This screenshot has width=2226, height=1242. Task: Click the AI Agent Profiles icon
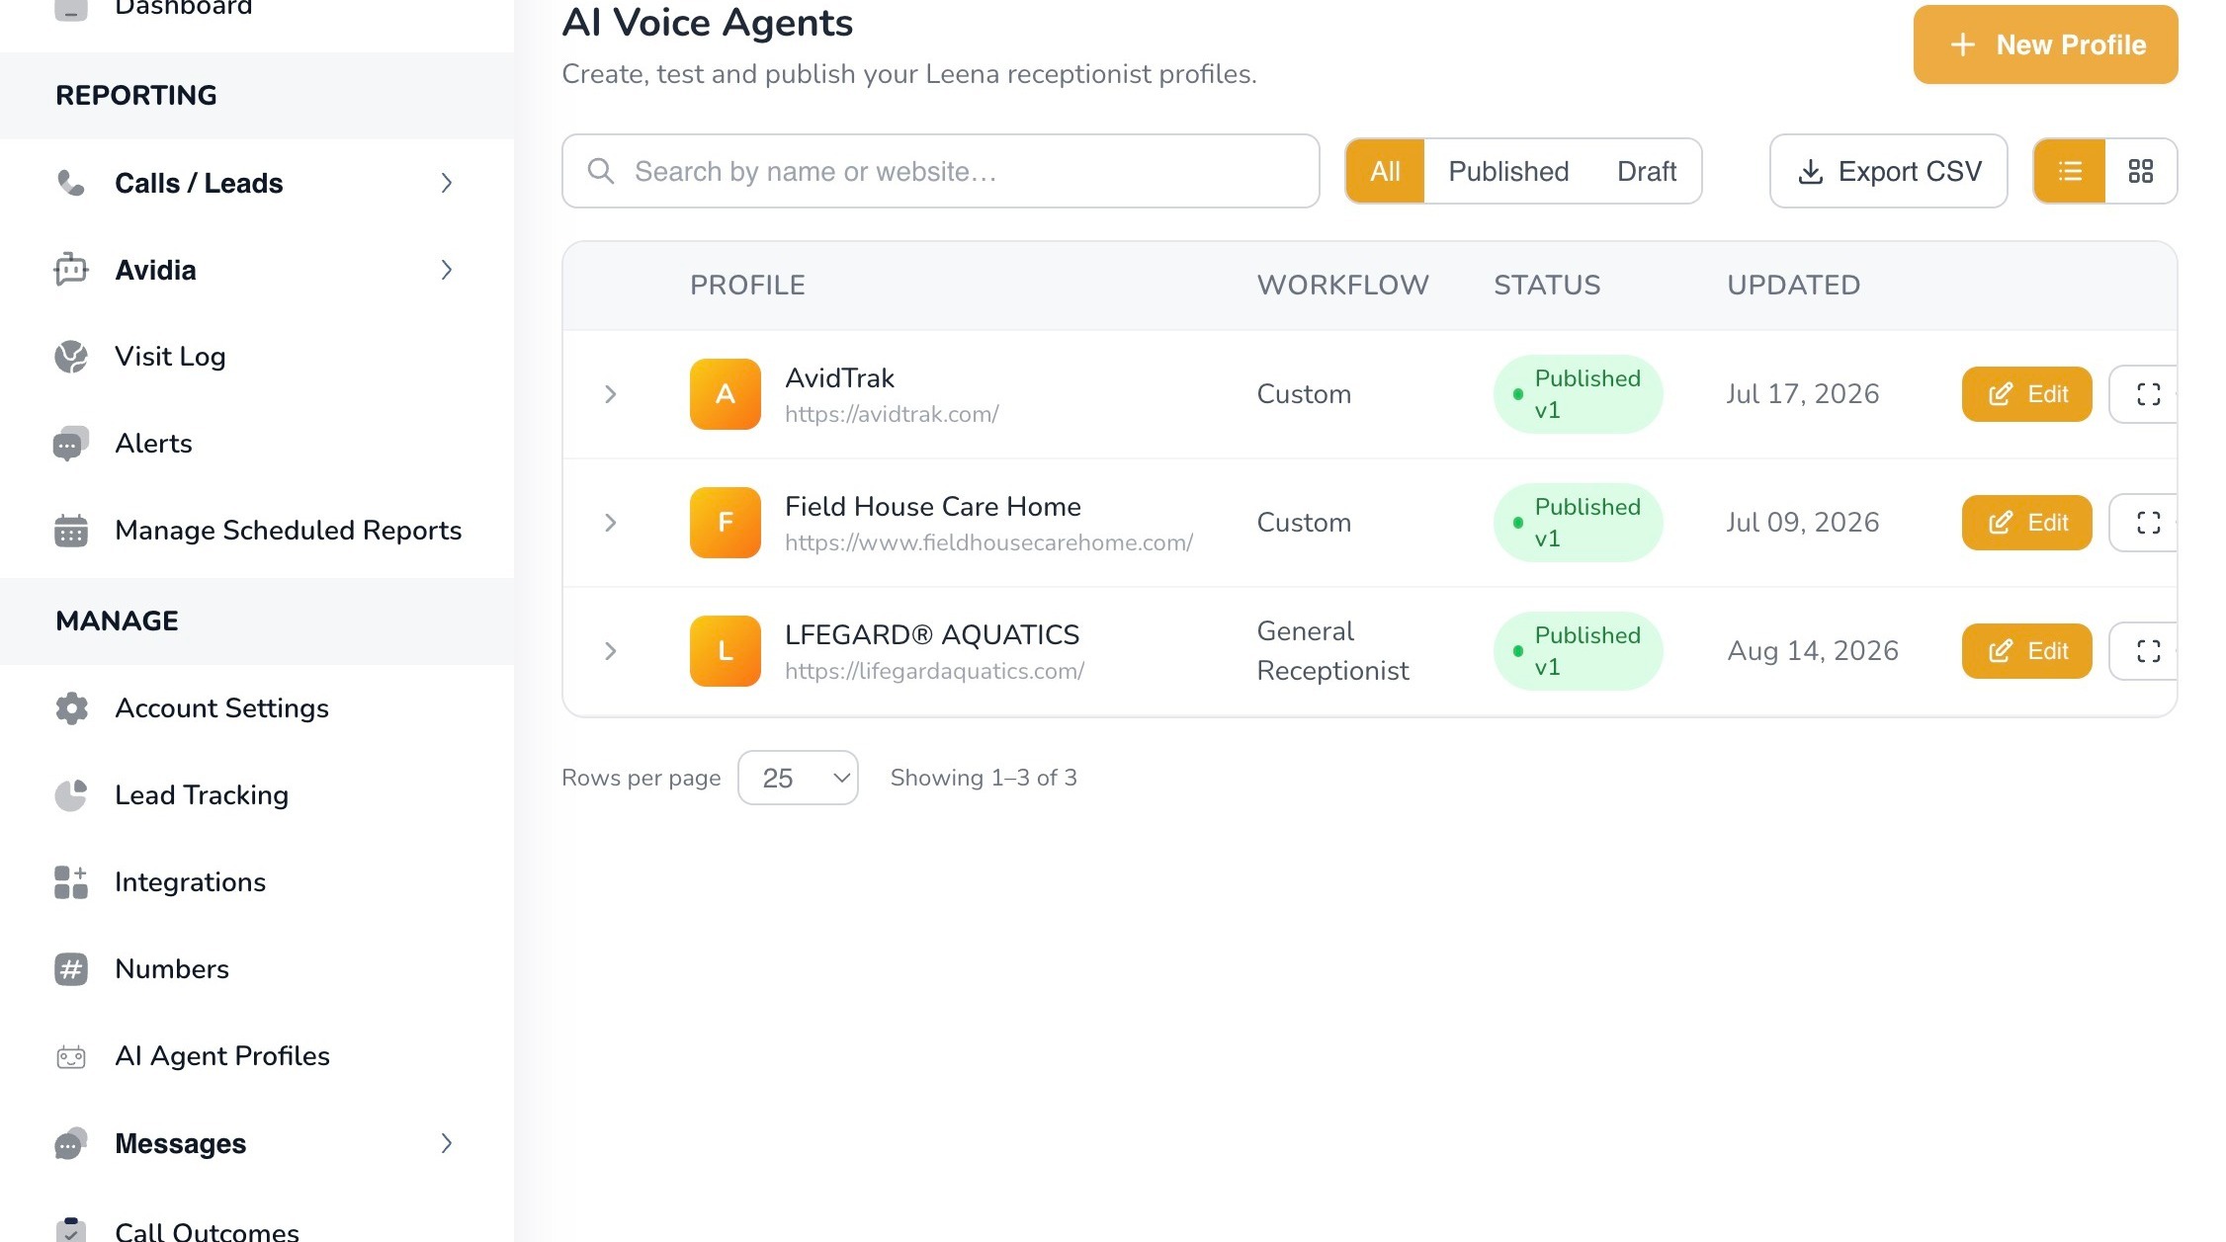coord(70,1056)
